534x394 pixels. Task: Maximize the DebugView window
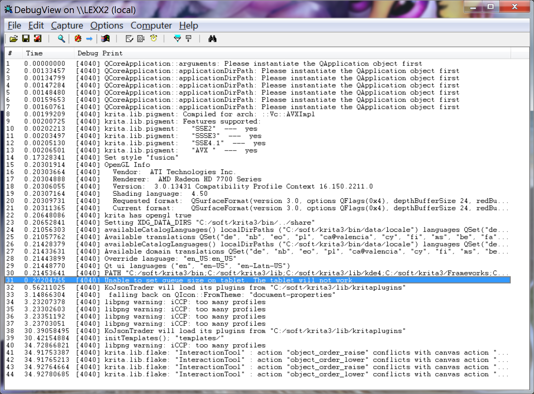click(491, 7)
